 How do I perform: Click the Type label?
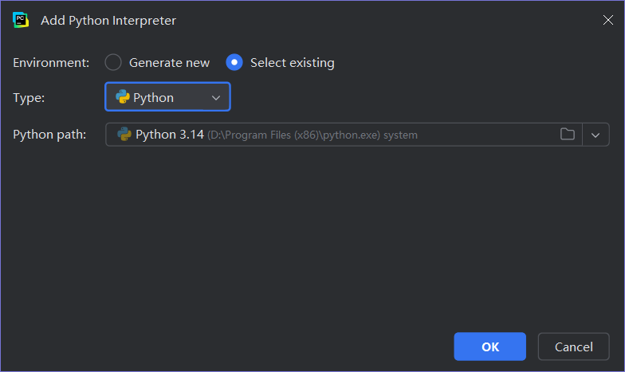29,98
